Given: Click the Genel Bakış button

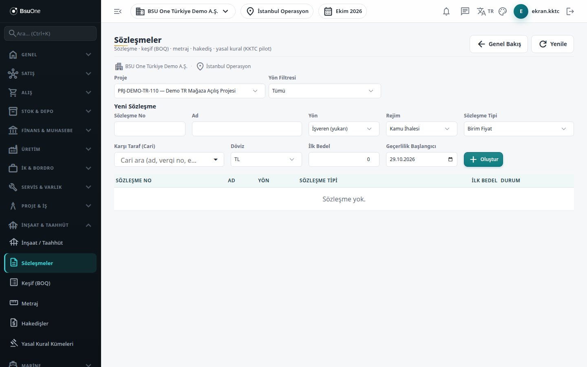Looking at the screenshot, I should pyautogui.click(x=499, y=44).
